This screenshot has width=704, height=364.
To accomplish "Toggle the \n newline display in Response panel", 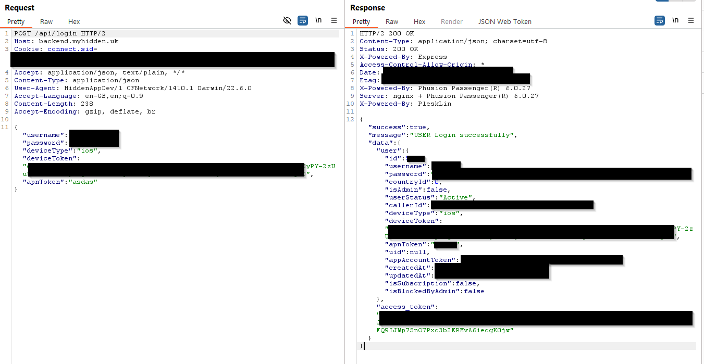I will 675,20.
